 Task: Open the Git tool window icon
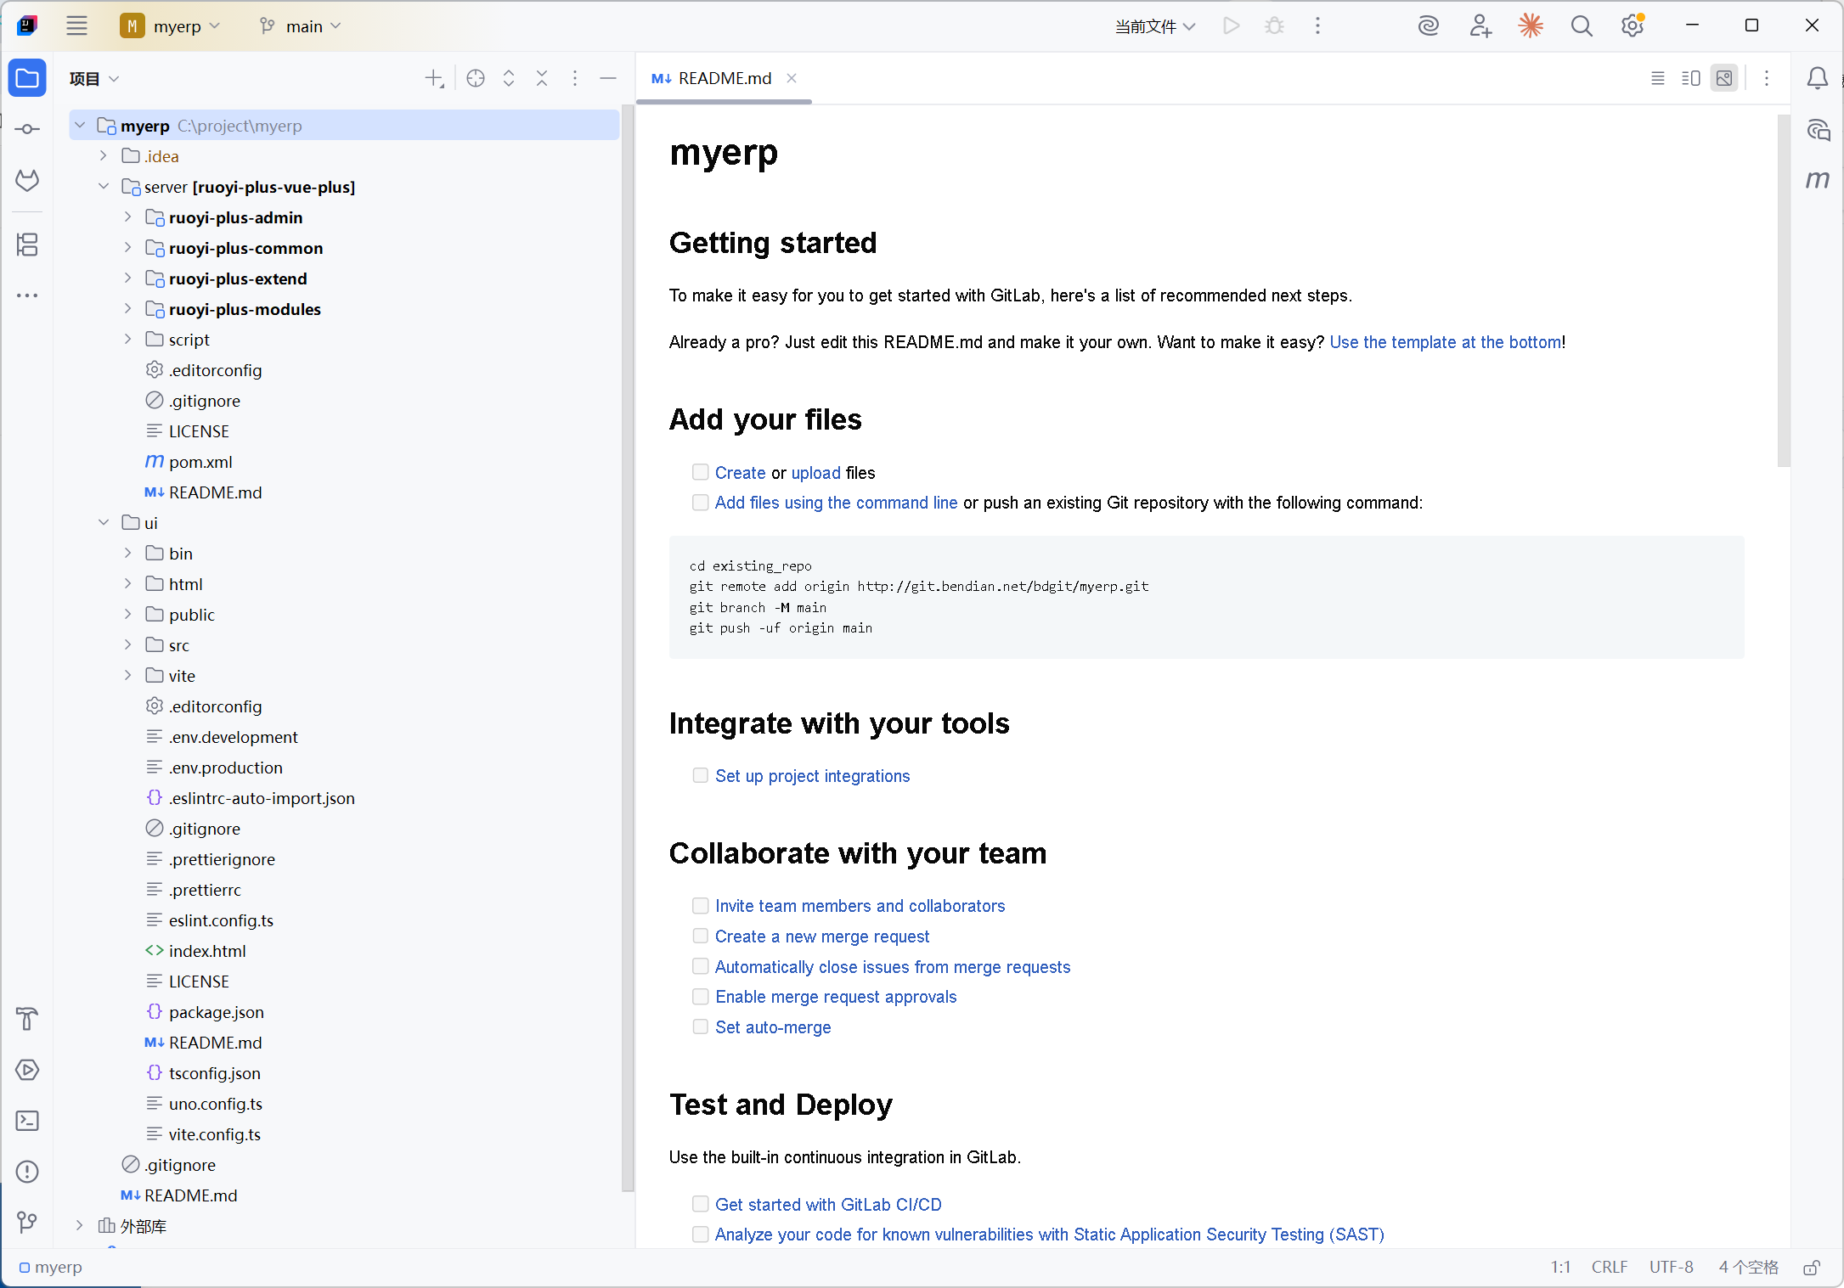[x=27, y=1223]
